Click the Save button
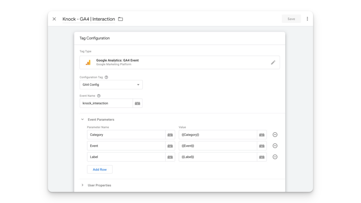Screen dimensions: 361x203 coord(291,19)
